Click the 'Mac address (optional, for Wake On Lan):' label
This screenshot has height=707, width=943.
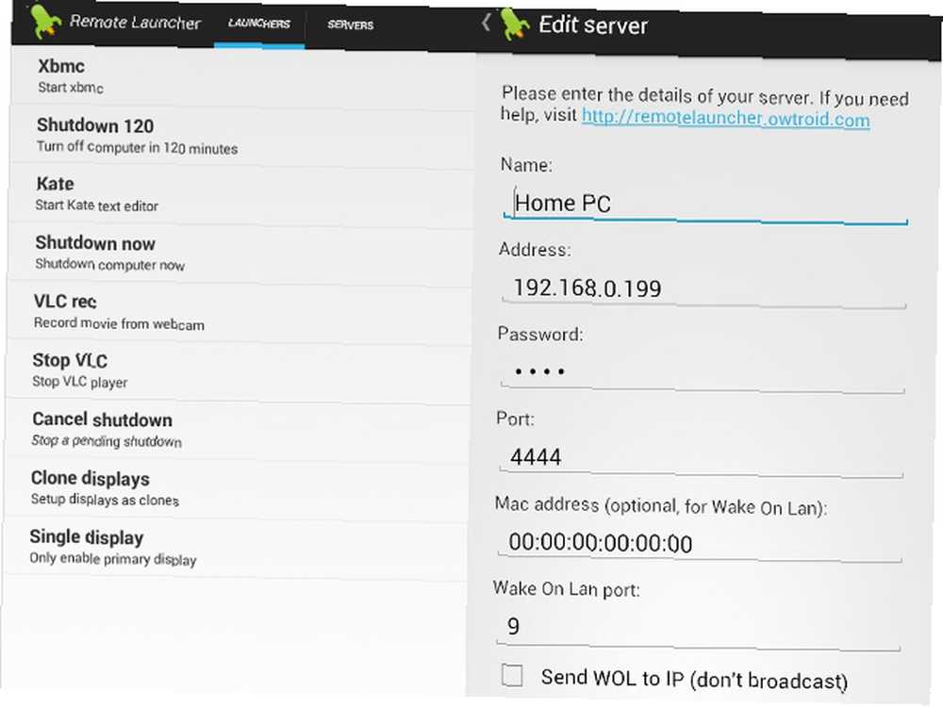[x=660, y=506]
